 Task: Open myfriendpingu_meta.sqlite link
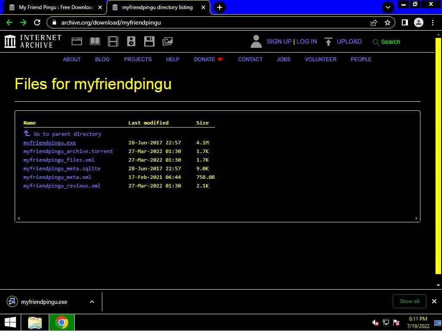[62, 169]
